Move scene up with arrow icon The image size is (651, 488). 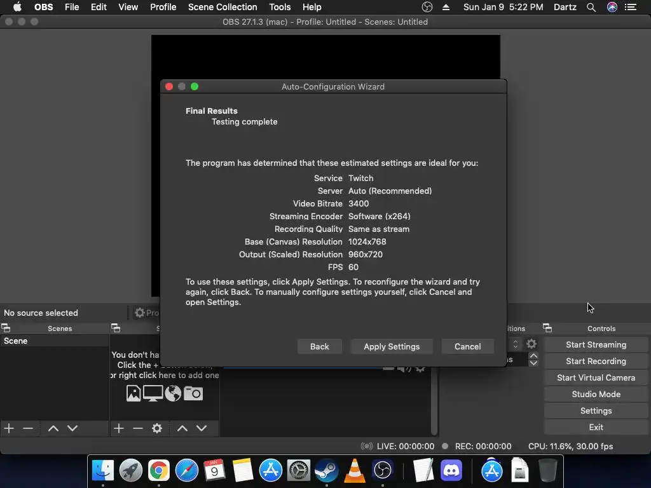pyautogui.click(x=53, y=428)
